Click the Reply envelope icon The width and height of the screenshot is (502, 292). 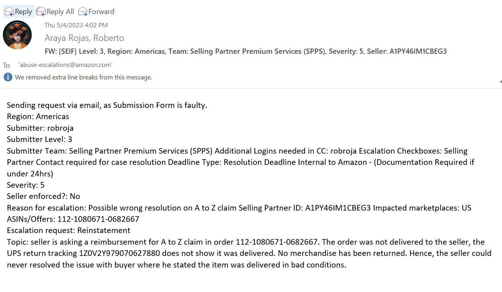pyautogui.click(x=9, y=11)
